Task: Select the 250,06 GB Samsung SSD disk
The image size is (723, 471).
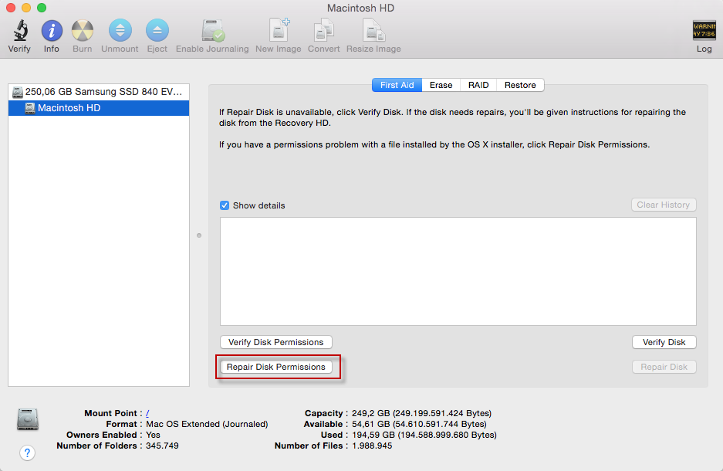Action: click(x=99, y=92)
